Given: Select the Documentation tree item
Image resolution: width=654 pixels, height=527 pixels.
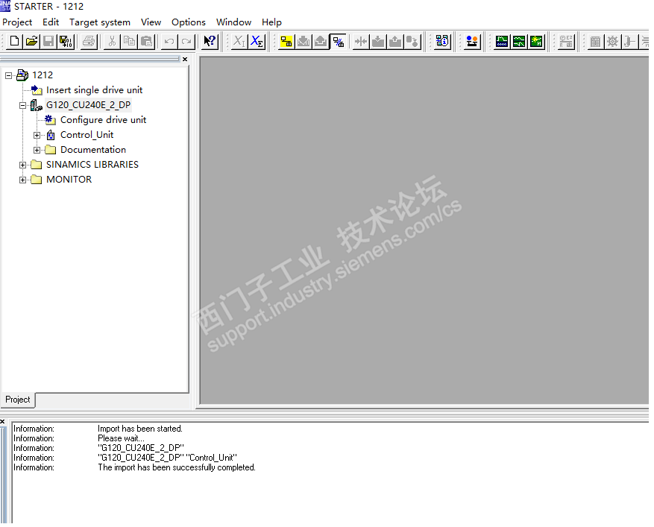Looking at the screenshot, I should tap(93, 150).
